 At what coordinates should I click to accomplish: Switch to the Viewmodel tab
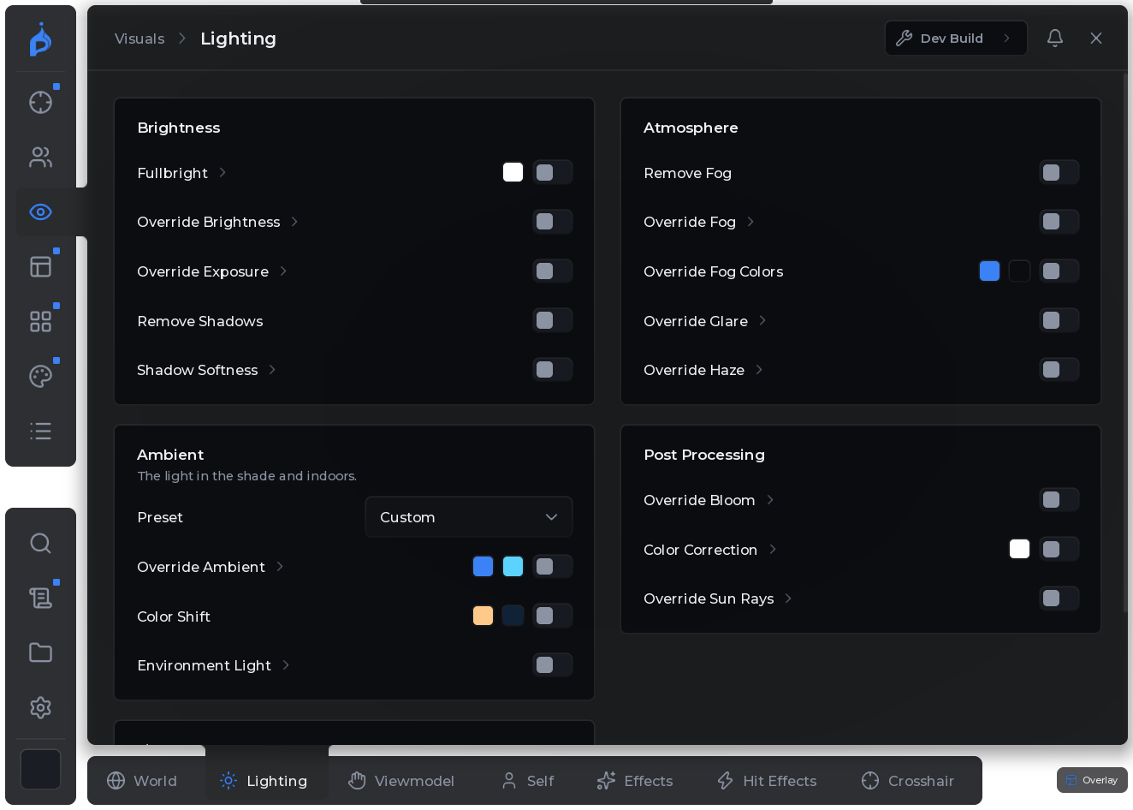pos(401,781)
